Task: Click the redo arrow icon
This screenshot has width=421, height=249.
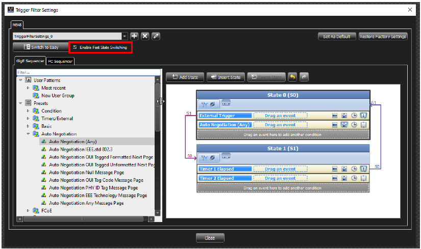Action: pos(304,77)
